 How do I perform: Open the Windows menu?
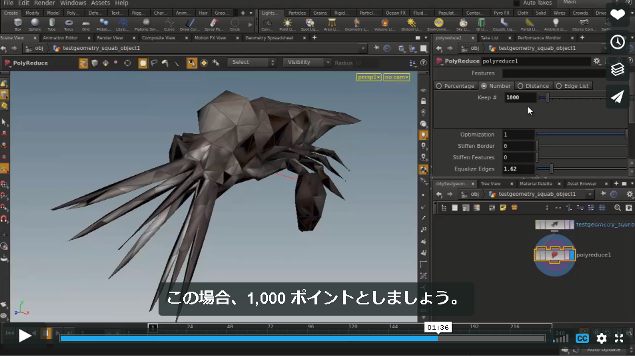(x=73, y=3)
